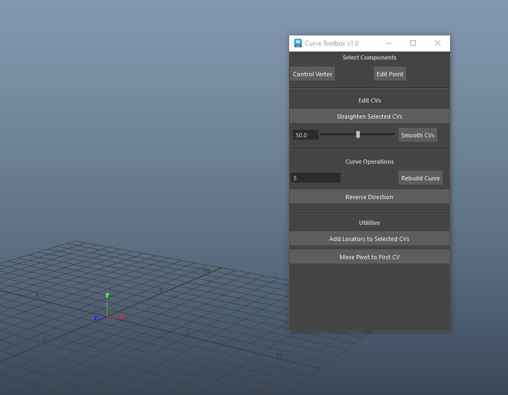The width and height of the screenshot is (508, 395).
Task: Click the Maya icon in Curve Toolbox title bar
Action: point(297,43)
